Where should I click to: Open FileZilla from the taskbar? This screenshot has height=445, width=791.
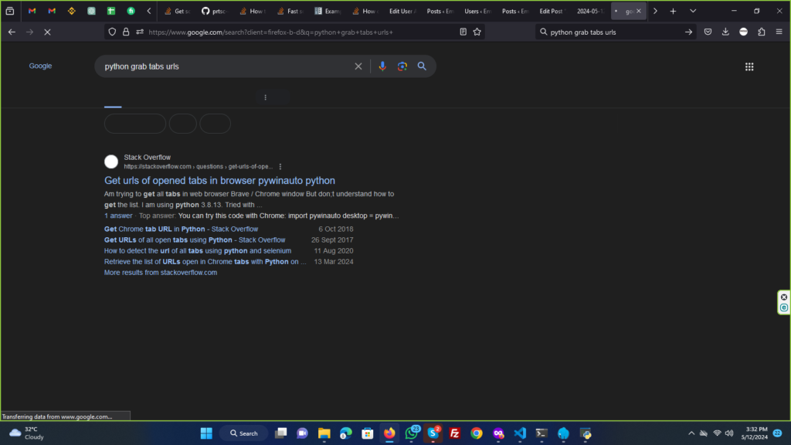[455, 433]
